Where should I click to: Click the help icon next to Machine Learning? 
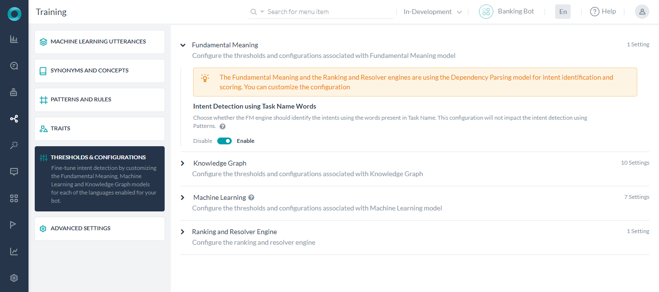(251, 197)
